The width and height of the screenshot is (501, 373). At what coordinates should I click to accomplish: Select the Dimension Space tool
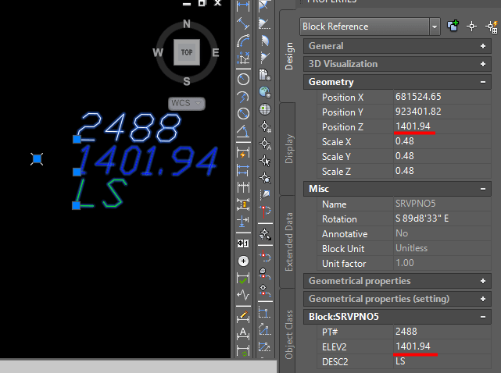coord(243,204)
